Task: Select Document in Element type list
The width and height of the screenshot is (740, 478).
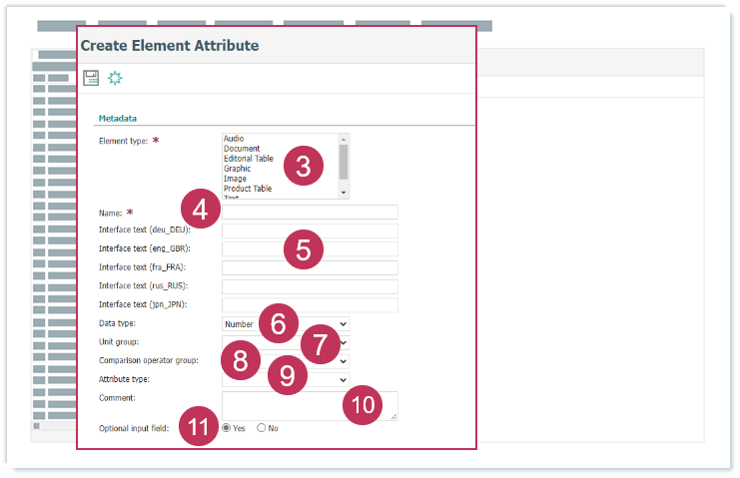Action: point(241,149)
